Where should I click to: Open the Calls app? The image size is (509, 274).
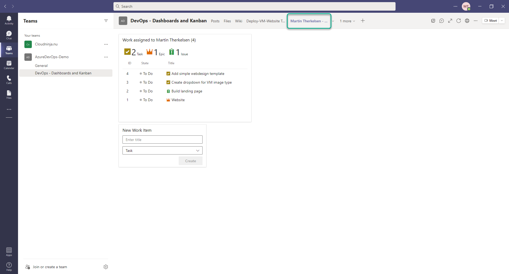point(9,80)
